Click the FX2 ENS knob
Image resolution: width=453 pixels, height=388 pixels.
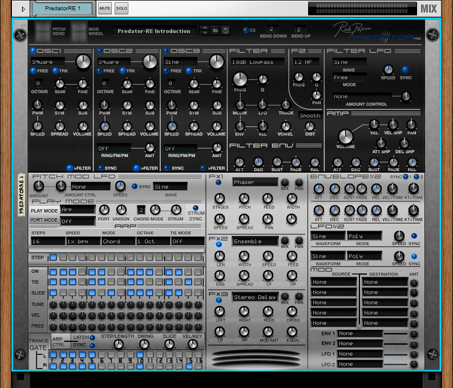point(220,276)
